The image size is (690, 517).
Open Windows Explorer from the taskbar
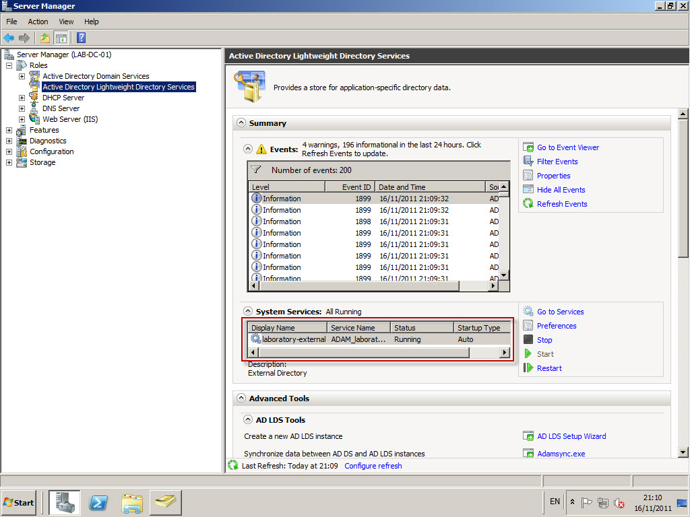(x=132, y=502)
